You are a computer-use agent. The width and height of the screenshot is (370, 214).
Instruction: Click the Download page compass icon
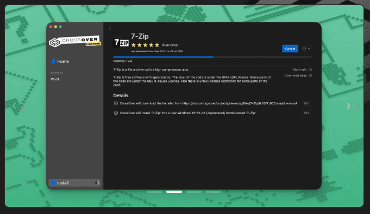(310, 75)
